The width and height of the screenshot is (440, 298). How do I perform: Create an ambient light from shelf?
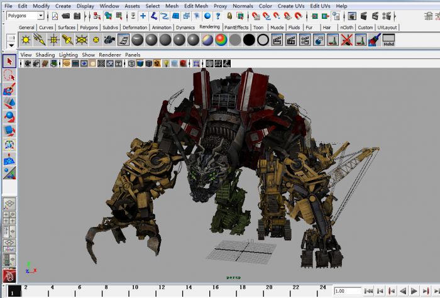(26, 40)
